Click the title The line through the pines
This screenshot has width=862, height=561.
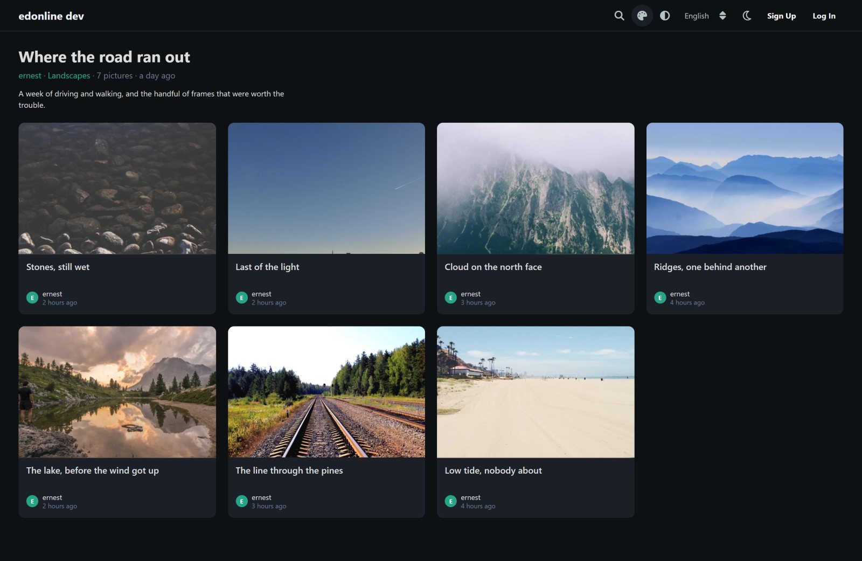(x=289, y=470)
